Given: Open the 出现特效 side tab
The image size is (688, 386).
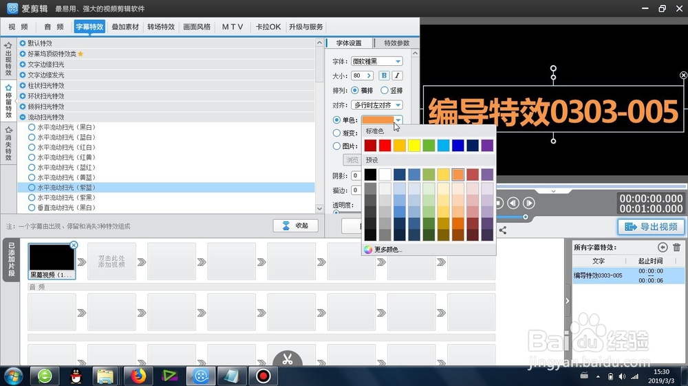Looking at the screenshot, I should 8,59.
